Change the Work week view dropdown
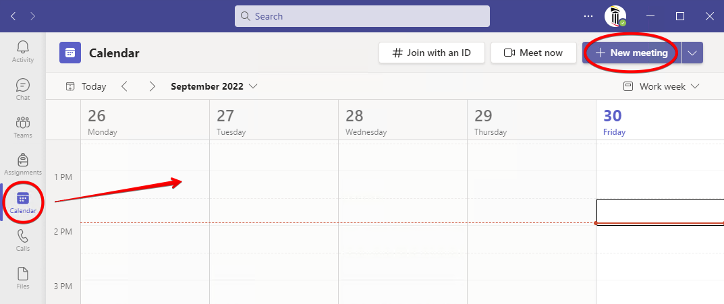This screenshot has height=304, width=724. point(661,86)
